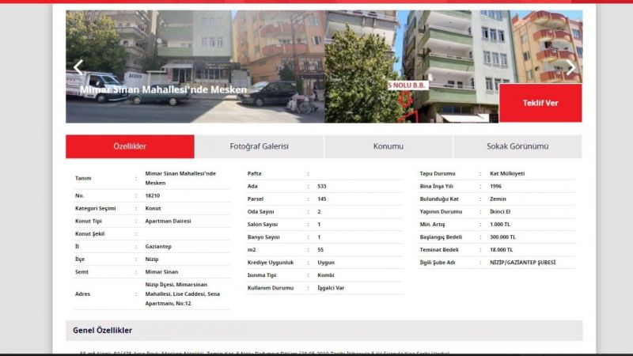Show previous photo with left arrow
This screenshot has width=633, height=356.
(78, 67)
